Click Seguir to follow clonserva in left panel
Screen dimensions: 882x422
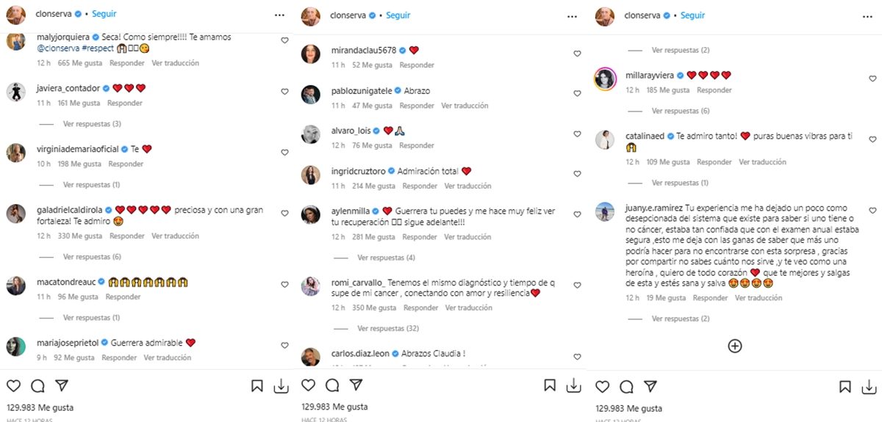(104, 15)
